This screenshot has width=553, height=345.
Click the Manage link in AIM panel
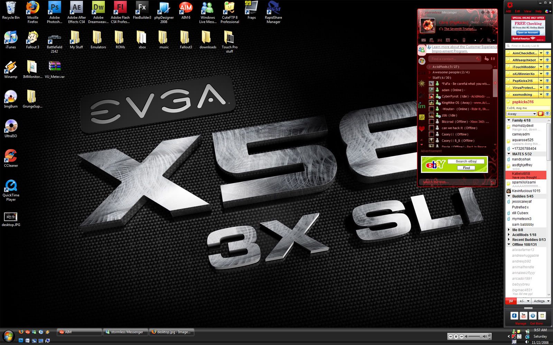pos(521,324)
